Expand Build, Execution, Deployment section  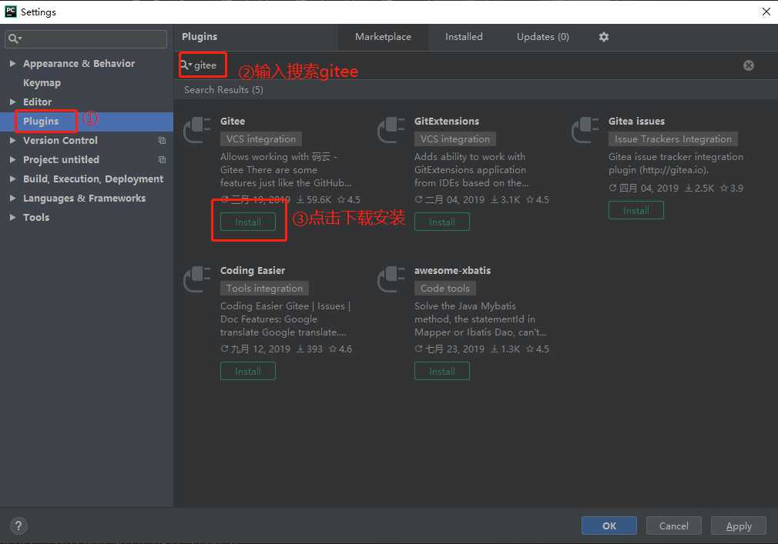tap(12, 179)
